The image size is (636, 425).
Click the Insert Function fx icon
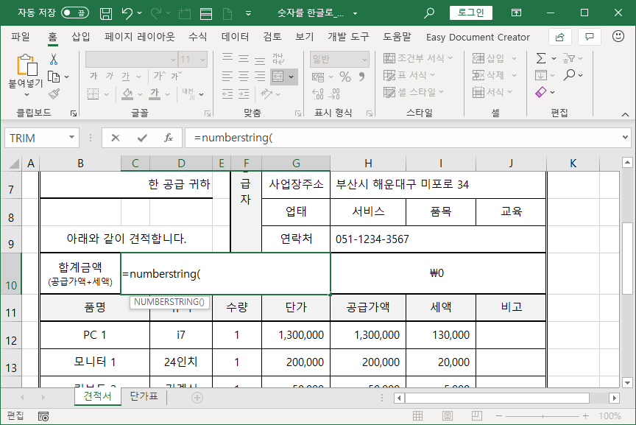pyautogui.click(x=169, y=138)
